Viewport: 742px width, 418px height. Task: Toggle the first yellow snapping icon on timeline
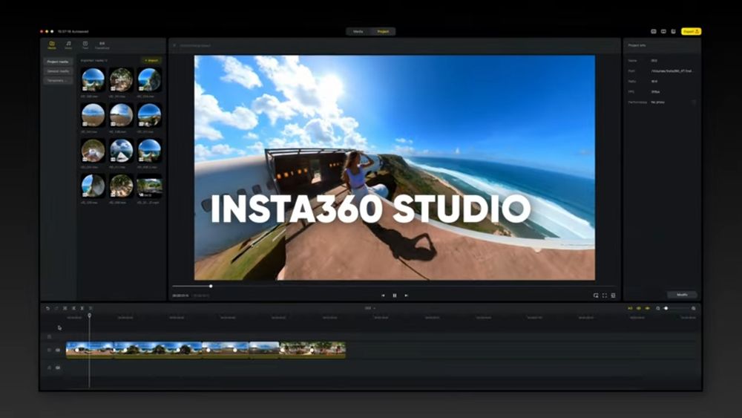coord(630,308)
